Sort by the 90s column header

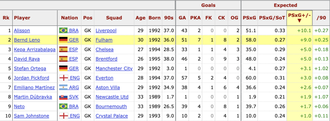[169, 18]
